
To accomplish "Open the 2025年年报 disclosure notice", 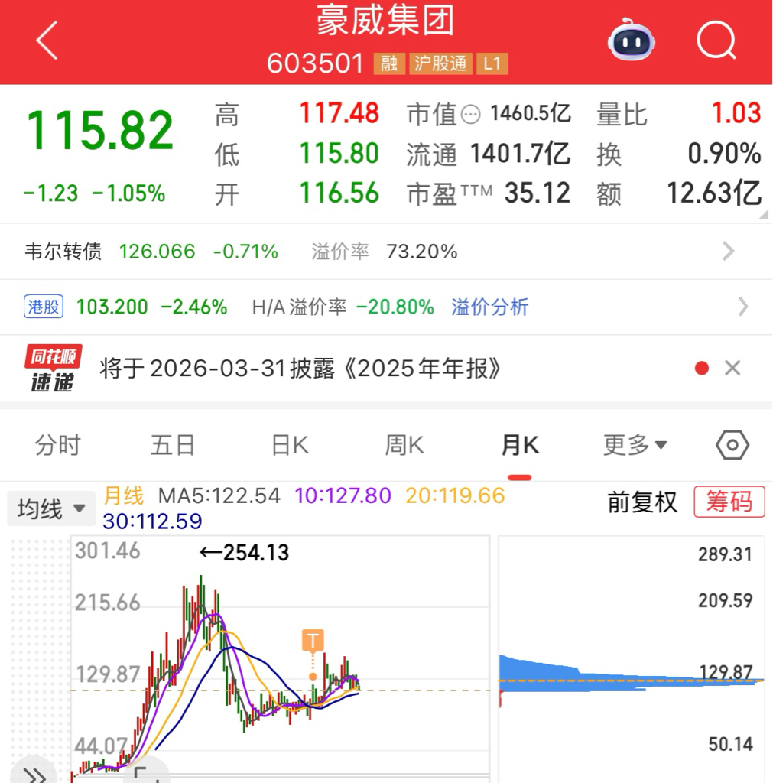I will 300,369.
